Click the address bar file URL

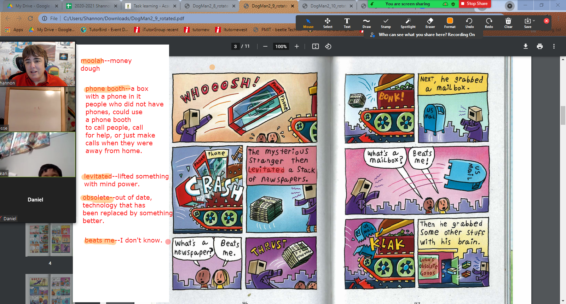point(124,18)
